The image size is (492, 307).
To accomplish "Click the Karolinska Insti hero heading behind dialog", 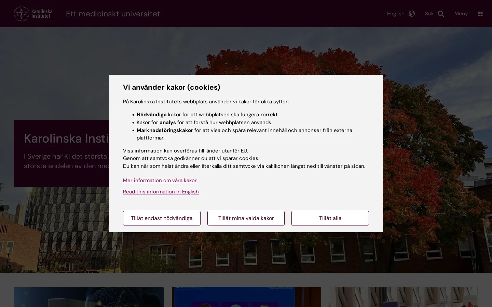I will (x=67, y=138).
